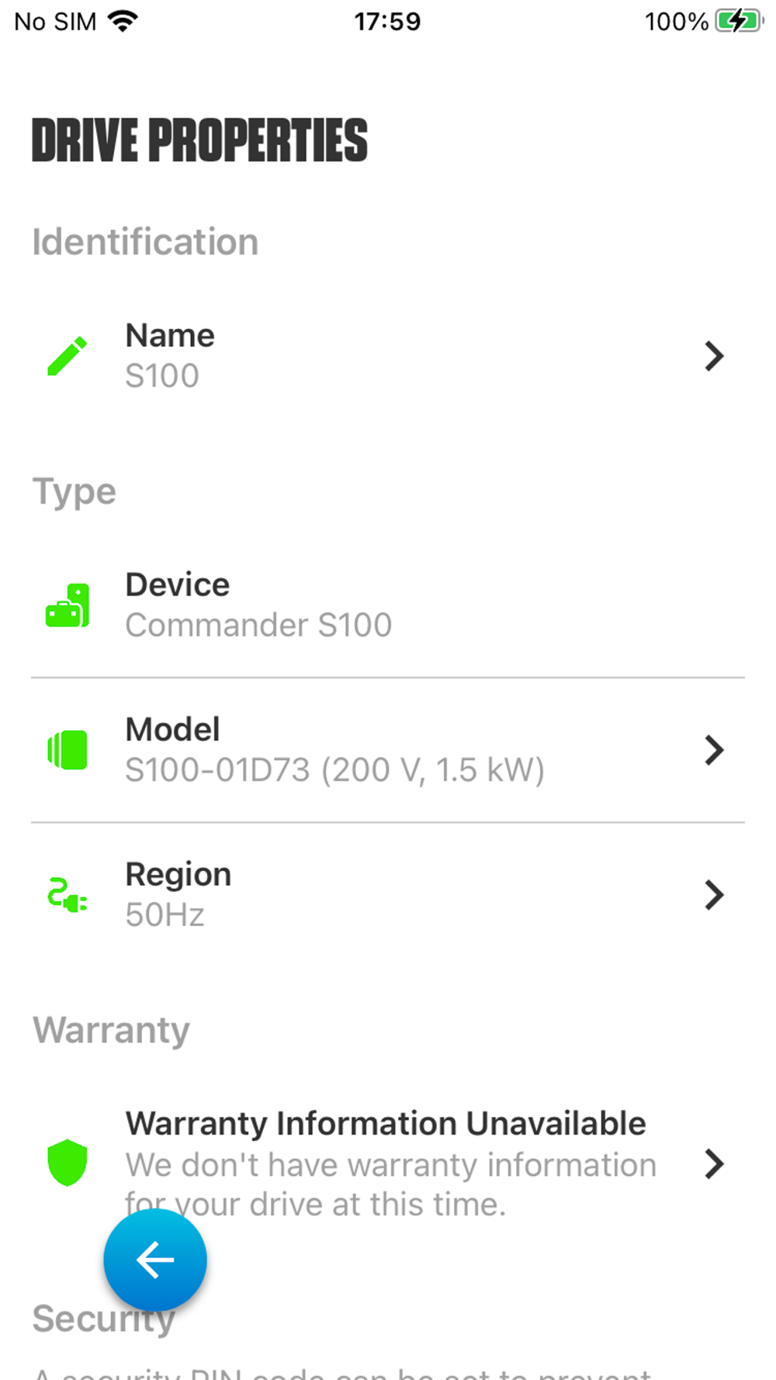776x1380 pixels.
Task: Tap the Drive Properties page heading
Action: (x=199, y=141)
